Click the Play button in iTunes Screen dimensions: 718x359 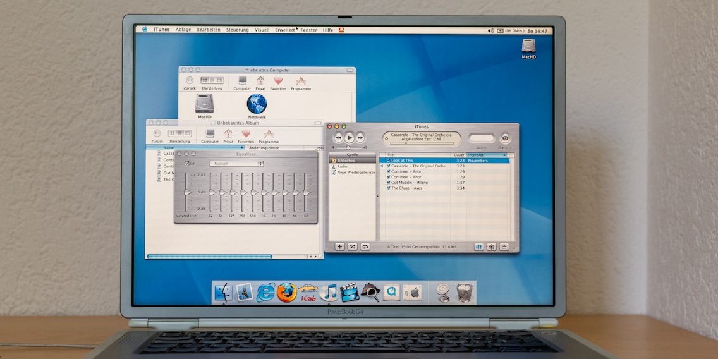(x=350, y=137)
